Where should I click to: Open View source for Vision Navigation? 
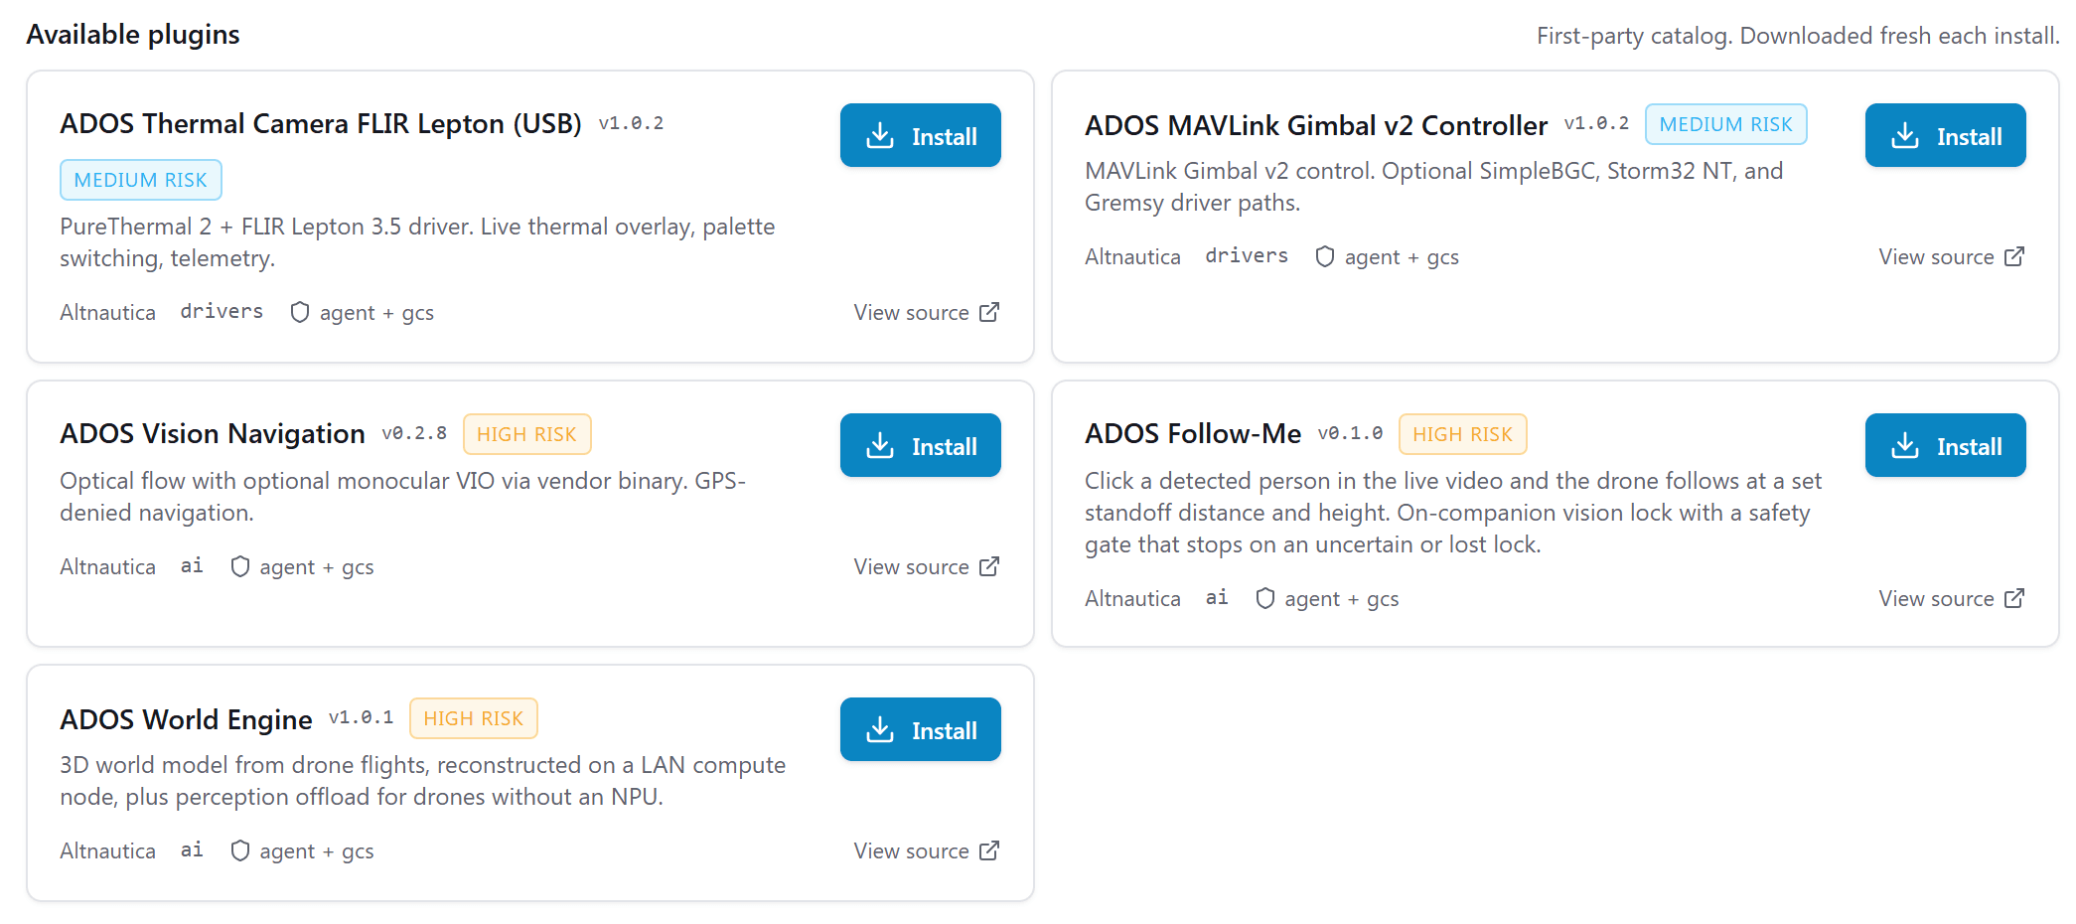[x=926, y=566]
